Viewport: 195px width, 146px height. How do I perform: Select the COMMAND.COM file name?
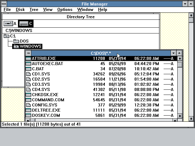(48, 100)
